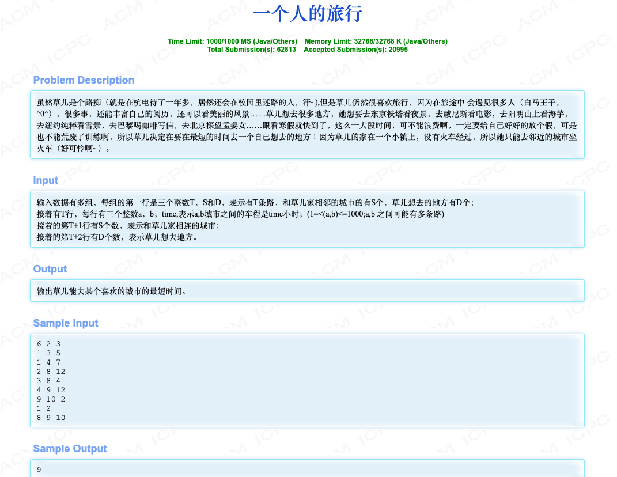The image size is (617, 477).
Task: Select the Time Limit 1000/1000 MS text
Action: pos(232,41)
